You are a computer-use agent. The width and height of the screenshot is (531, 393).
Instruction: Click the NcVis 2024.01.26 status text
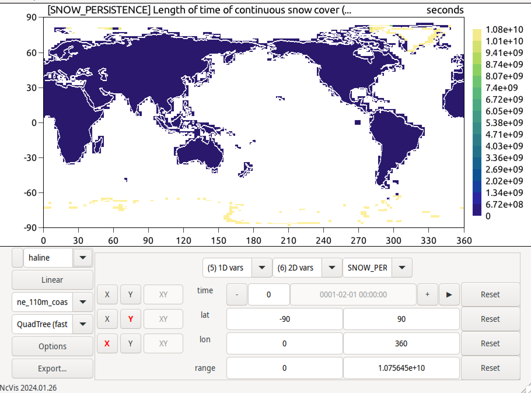(28, 388)
